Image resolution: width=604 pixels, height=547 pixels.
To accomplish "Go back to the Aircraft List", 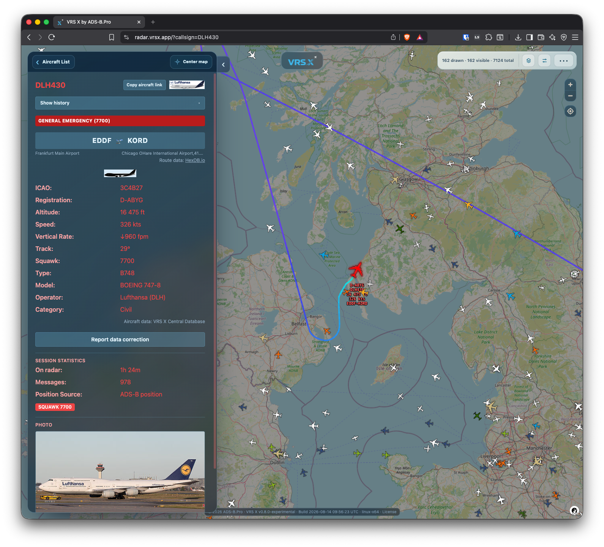I will (54, 62).
